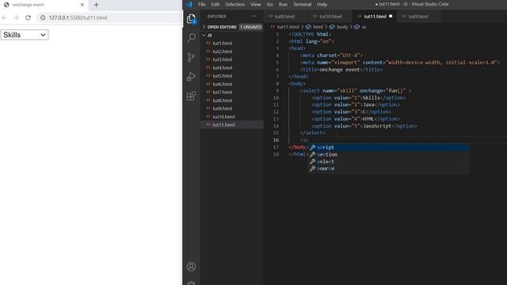
Task: Switch to the tut9.html editor tab
Action: (x=418, y=17)
